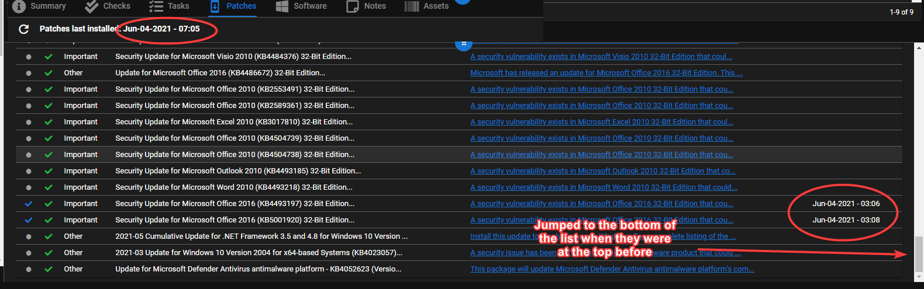
Task: Click green checkmark in Office 2016 KB4493197 row
Action: [49, 204]
